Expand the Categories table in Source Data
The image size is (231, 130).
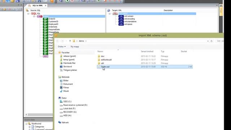click(x=30, y=127)
